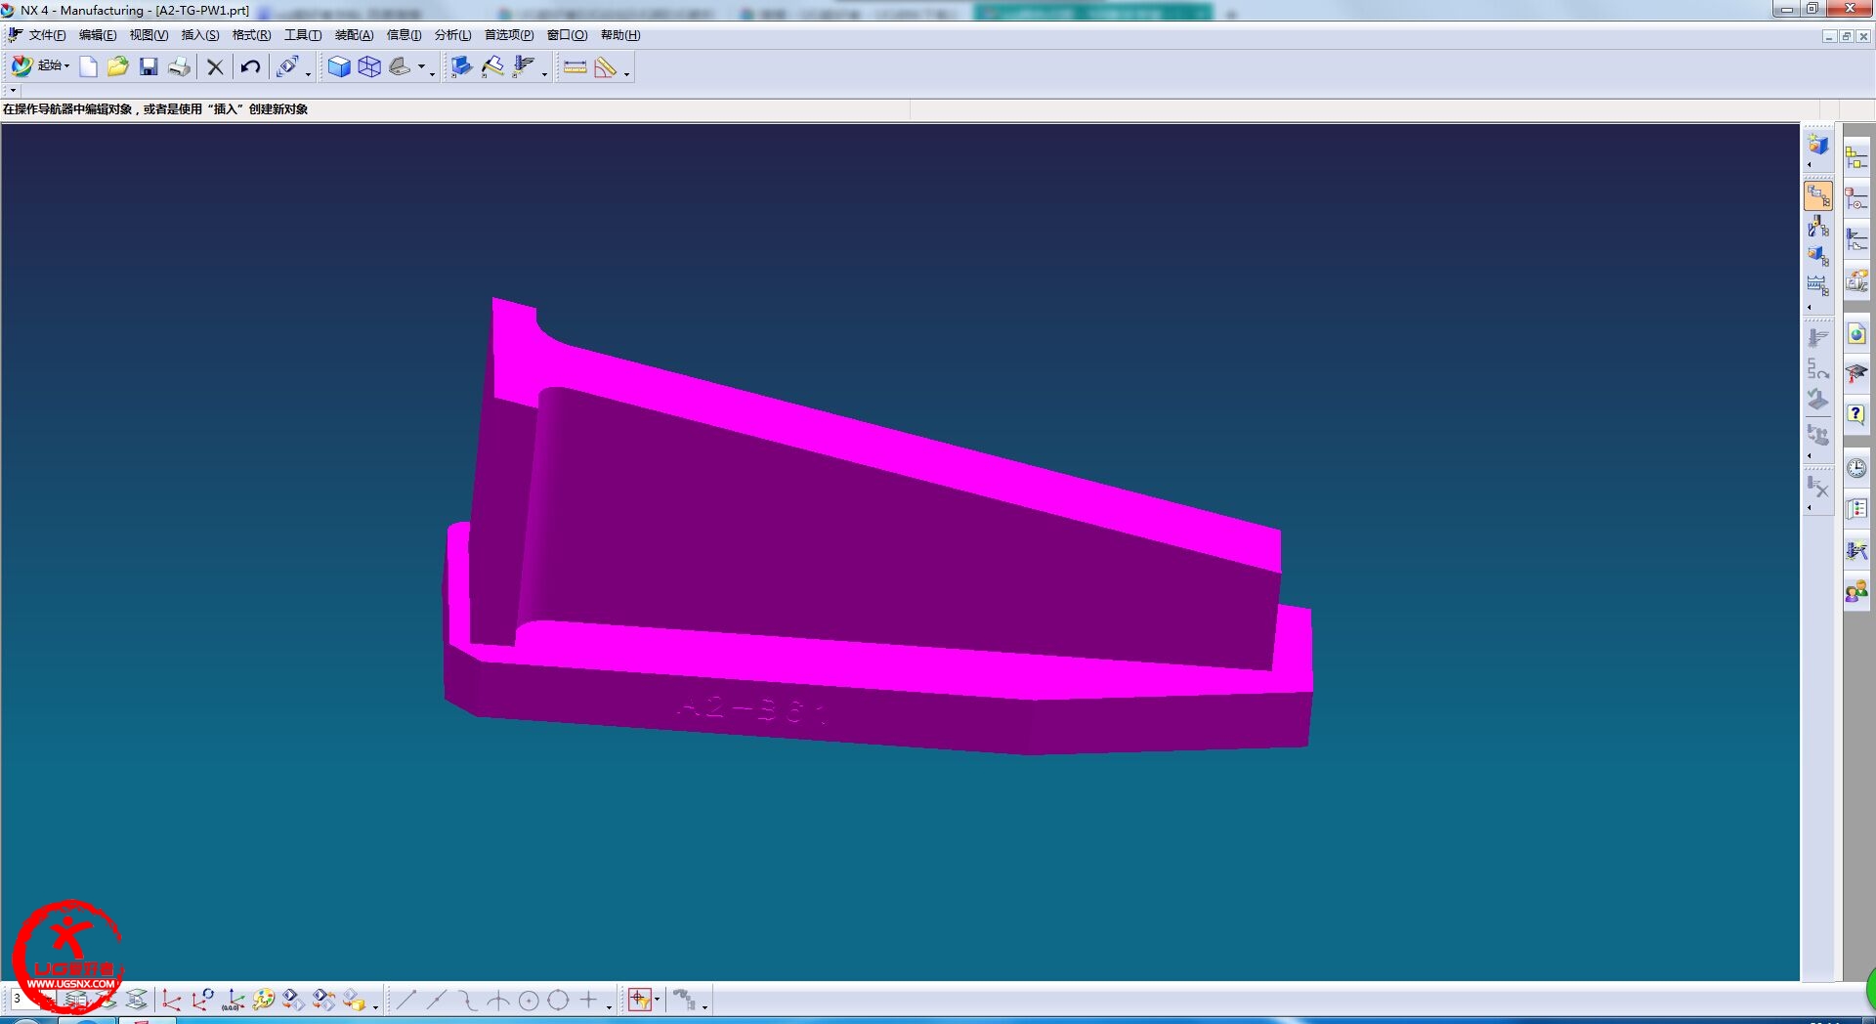Save the part with the floppy disk icon
This screenshot has width=1876, height=1024.
tap(149, 66)
